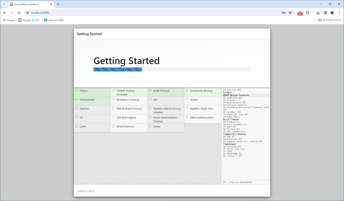Click the Workspace Cleanup plugin text

(x=128, y=100)
